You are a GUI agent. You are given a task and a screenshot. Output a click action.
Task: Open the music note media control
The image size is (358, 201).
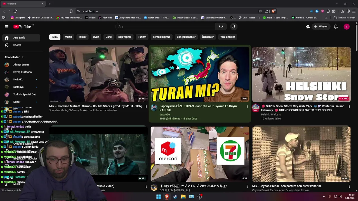[x=343, y=11]
